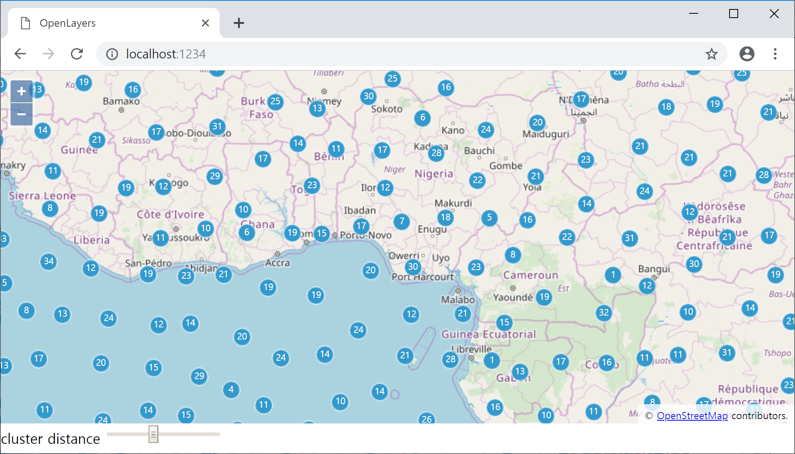Click the cluster marker labeled 34
The height and width of the screenshot is (454, 795).
(x=49, y=261)
